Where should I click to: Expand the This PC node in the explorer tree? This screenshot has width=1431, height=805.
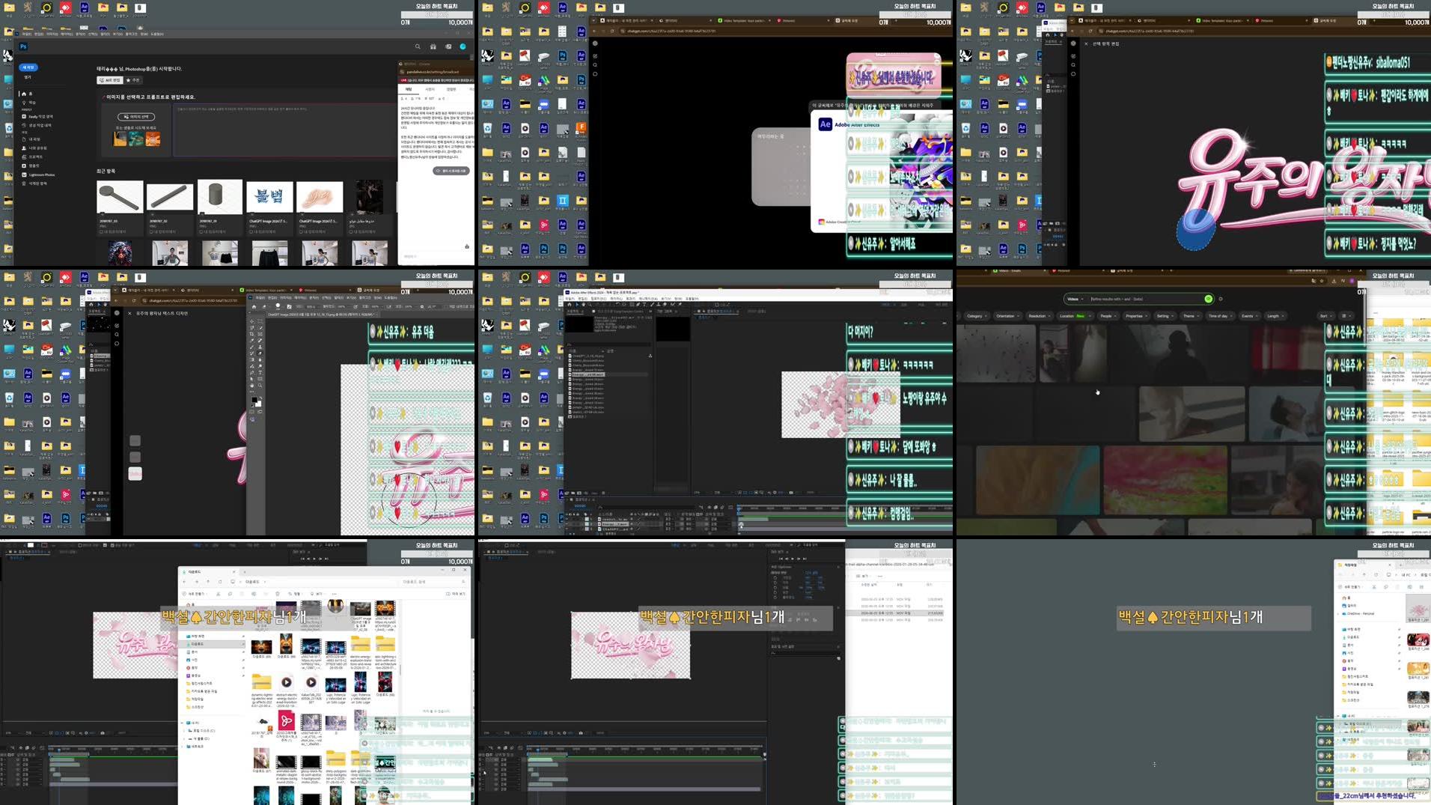pyautogui.click(x=182, y=723)
